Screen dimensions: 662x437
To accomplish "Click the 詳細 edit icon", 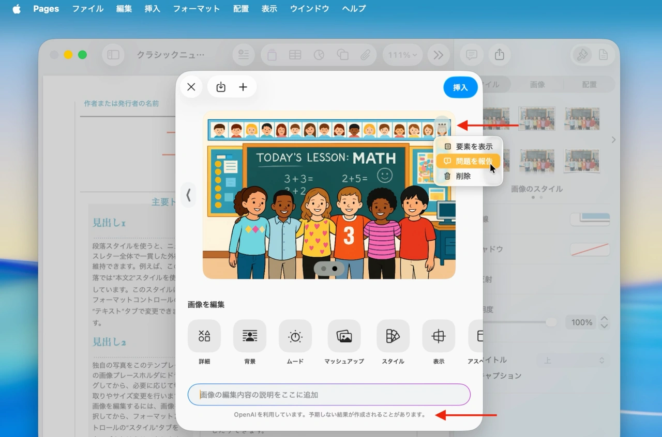I will [204, 336].
